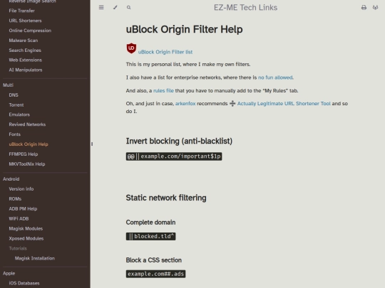
Task: Click the 'uBlock Origin Filter Help' page title
Action: tap(185, 29)
